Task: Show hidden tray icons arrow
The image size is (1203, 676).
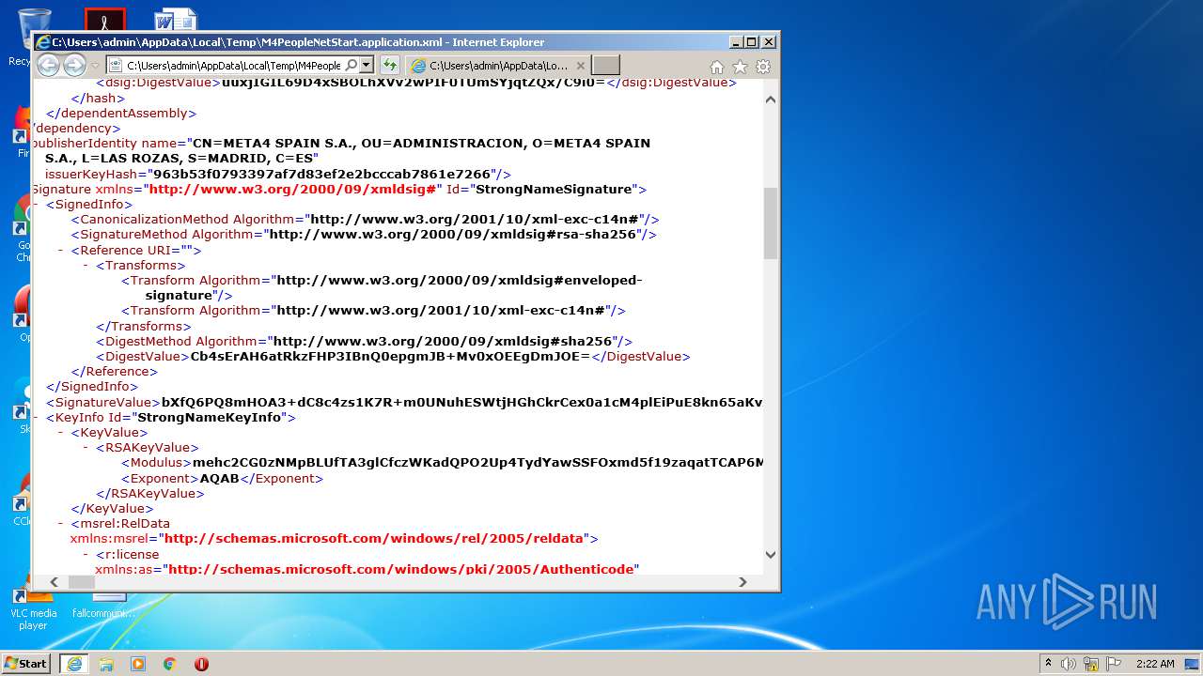Action: (x=1048, y=663)
